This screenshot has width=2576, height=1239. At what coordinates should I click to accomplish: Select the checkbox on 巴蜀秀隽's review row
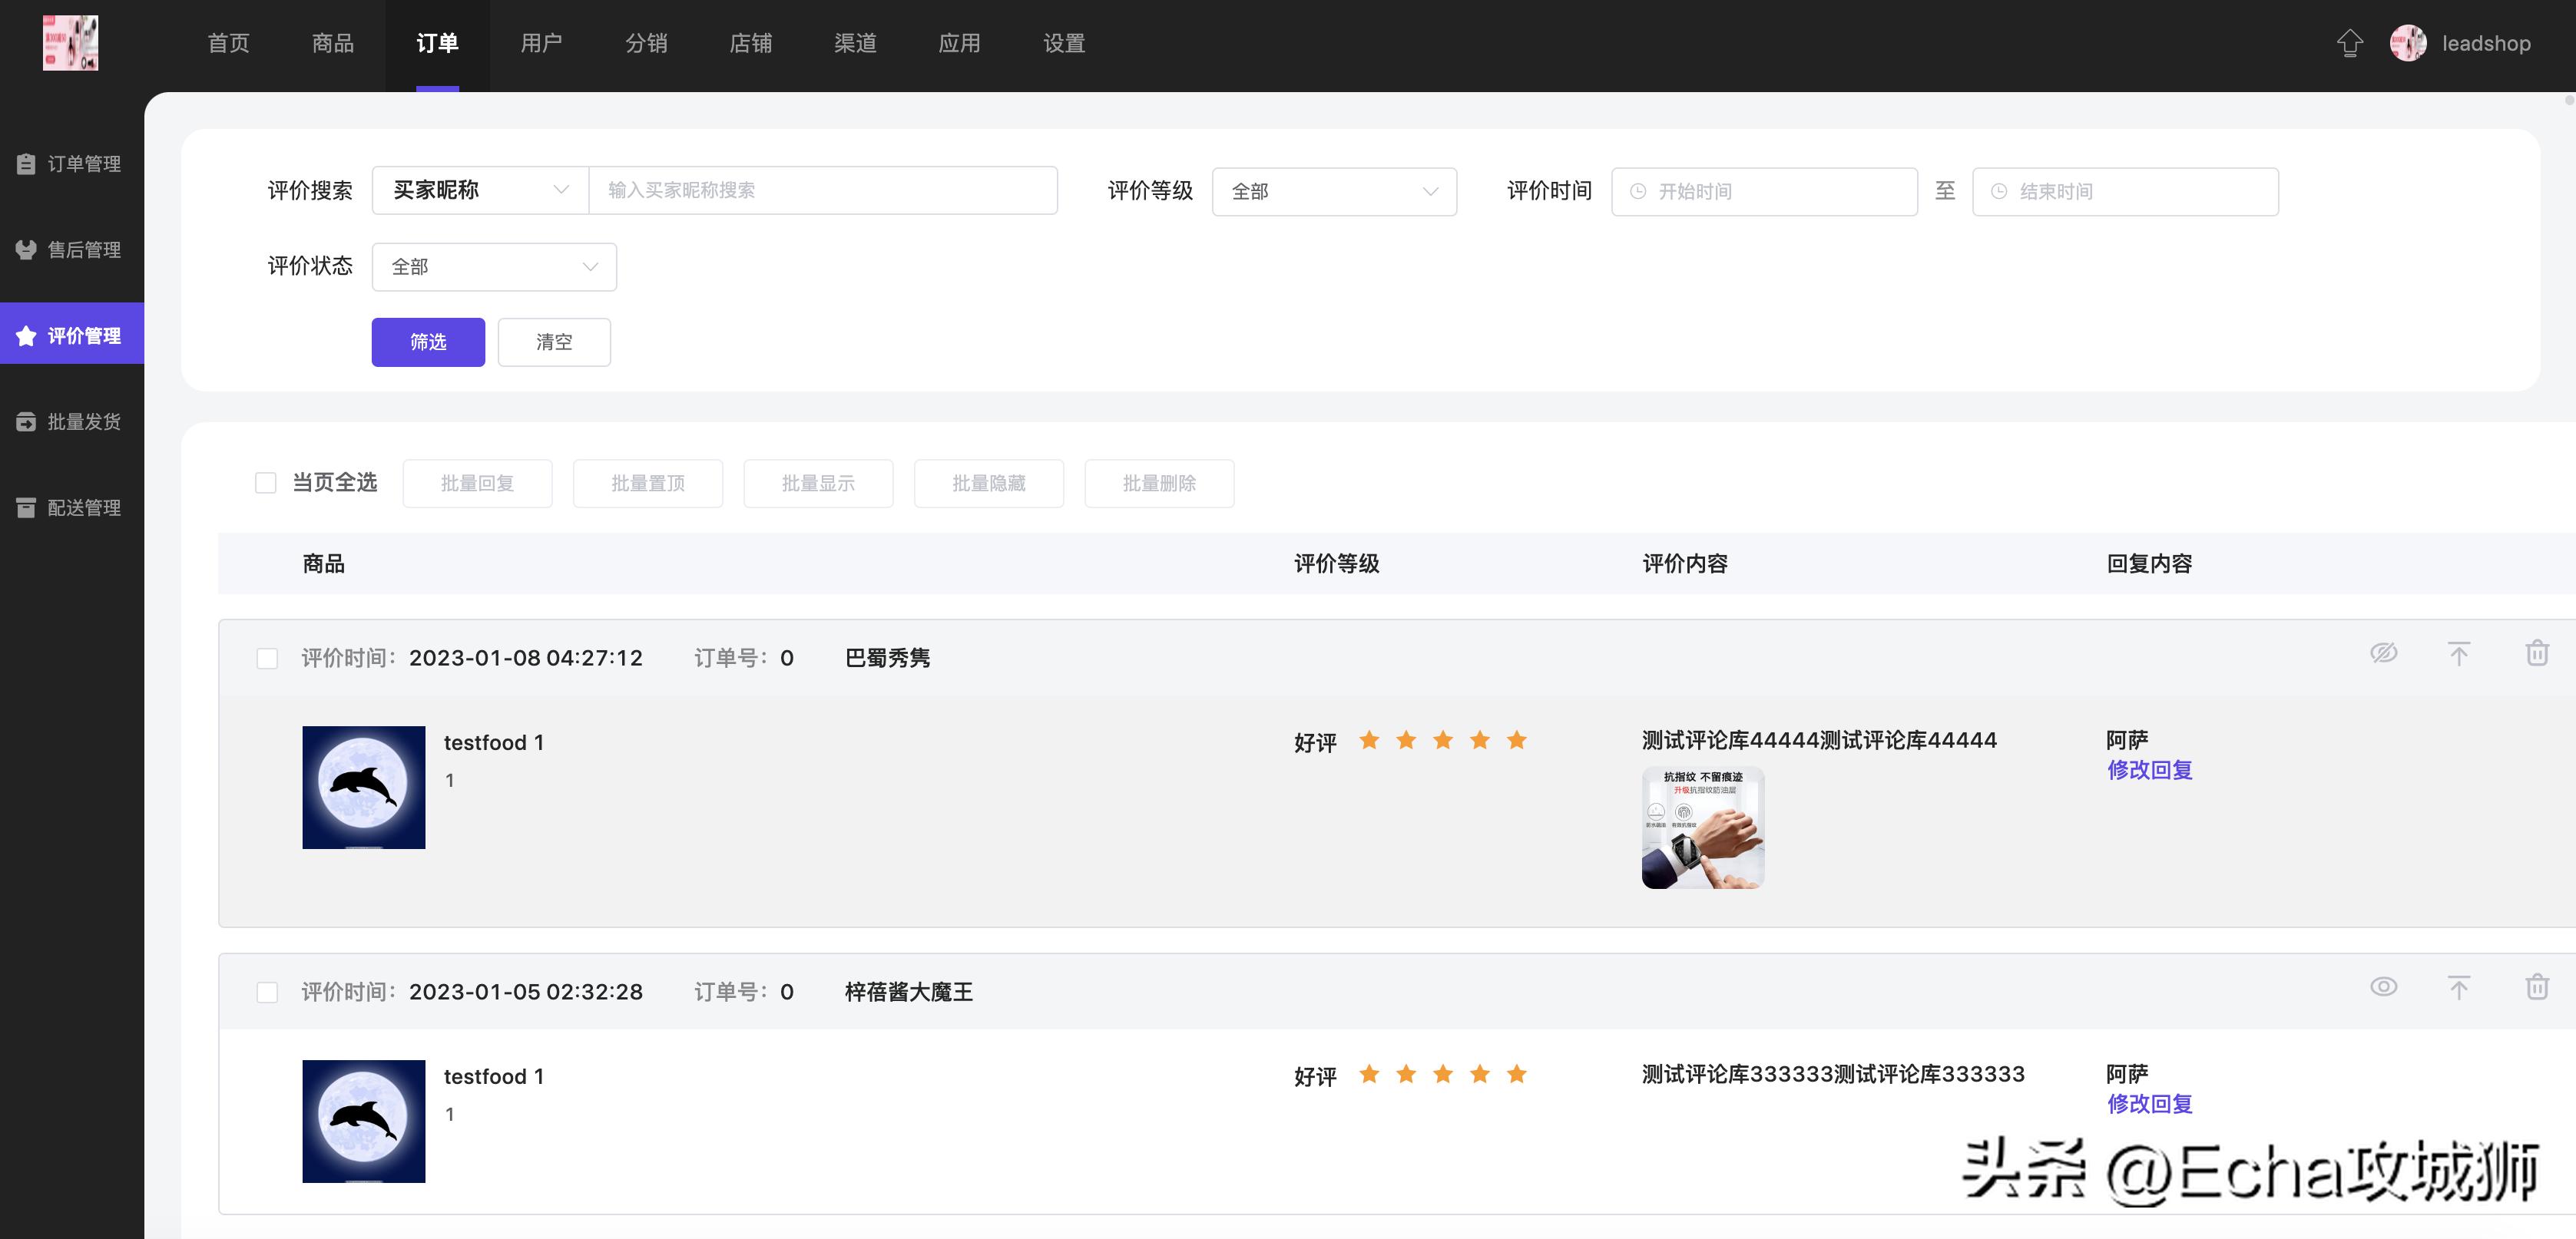click(267, 659)
